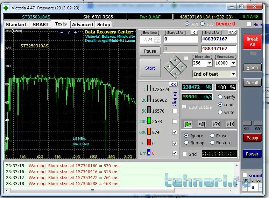Choose the Remap radio option
This screenshot has height=198, width=269.
186,143
